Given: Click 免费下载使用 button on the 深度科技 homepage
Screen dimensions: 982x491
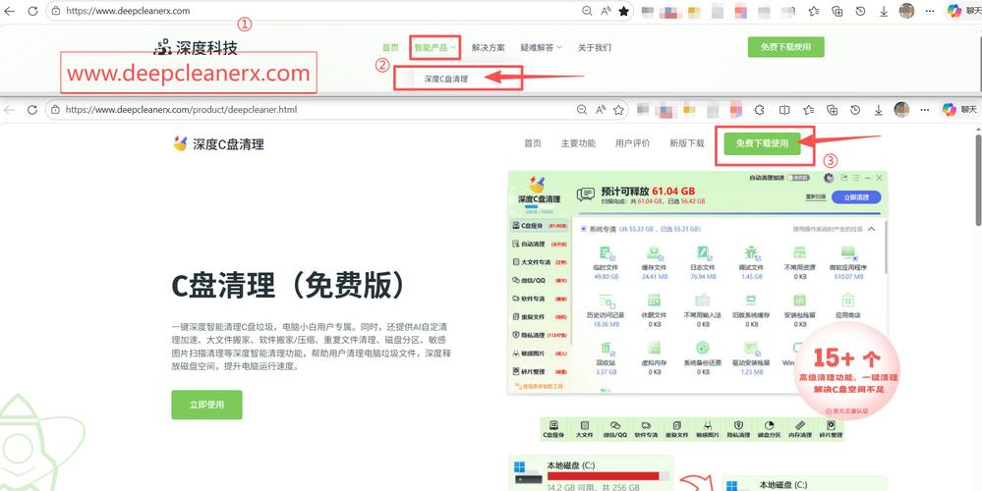Looking at the screenshot, I should 786,47.
